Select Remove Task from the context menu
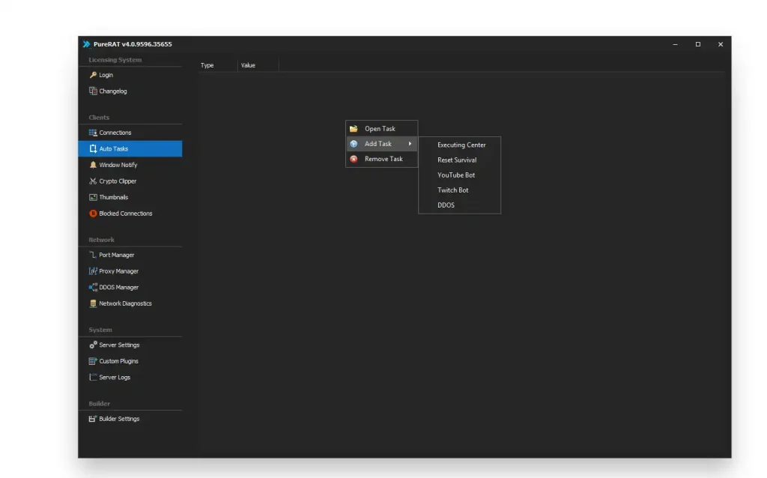The height and width of the screenshot is (478, 767). 383,159
